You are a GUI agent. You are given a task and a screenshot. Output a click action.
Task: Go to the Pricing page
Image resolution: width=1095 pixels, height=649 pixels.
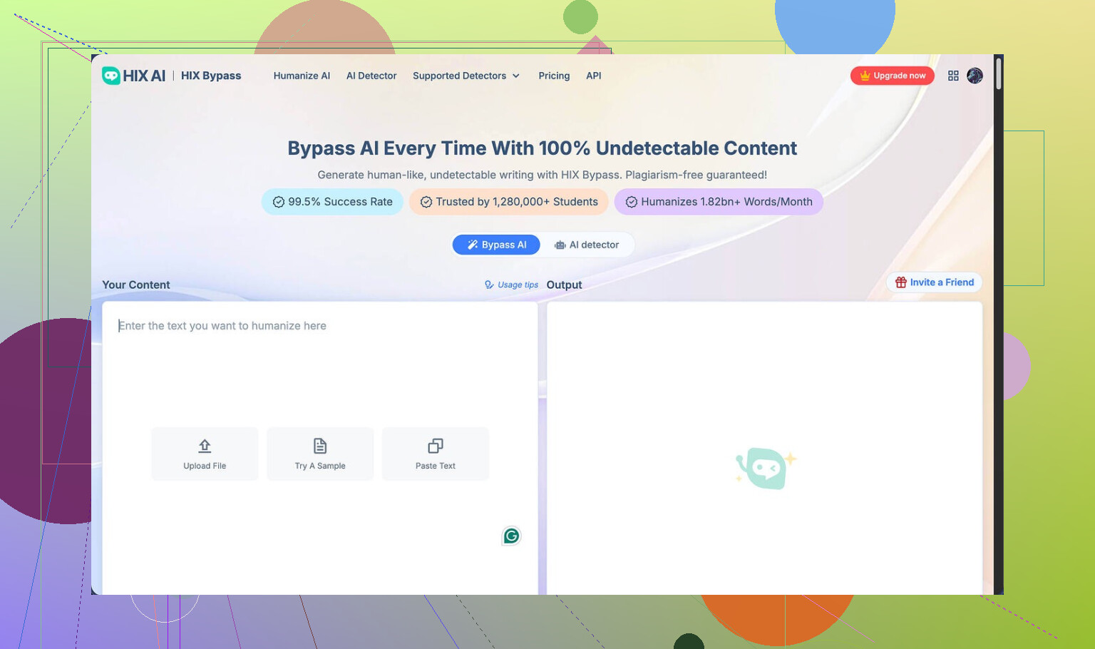(554, 76)
